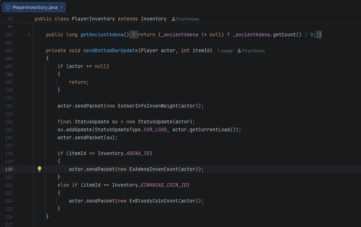
Task: Click the Pzychozes author hint beside sendBottomBarUpdate
Action: [x=251, y=51]
